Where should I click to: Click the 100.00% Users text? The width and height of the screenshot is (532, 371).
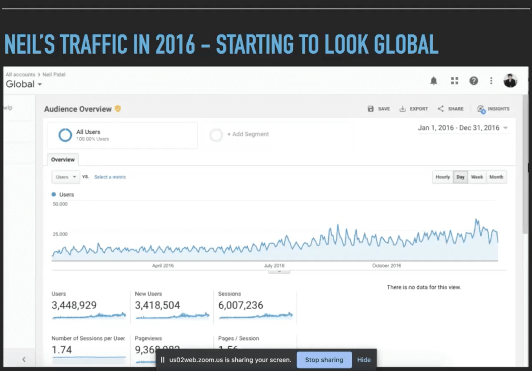pyautogui.click(x=93, y=139)
